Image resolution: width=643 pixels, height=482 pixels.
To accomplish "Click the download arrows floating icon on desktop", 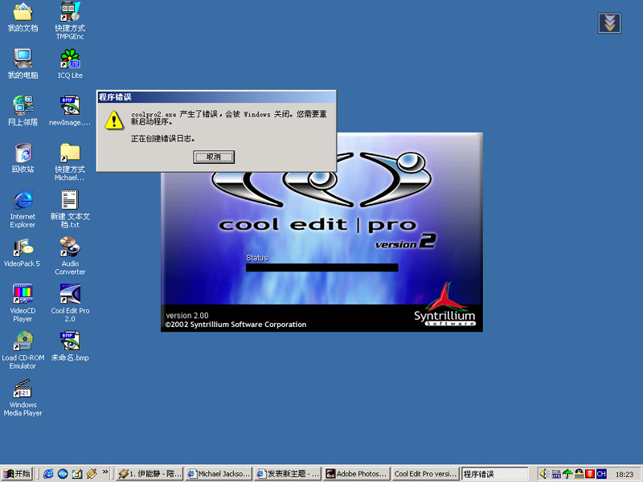I will [609, 23].
